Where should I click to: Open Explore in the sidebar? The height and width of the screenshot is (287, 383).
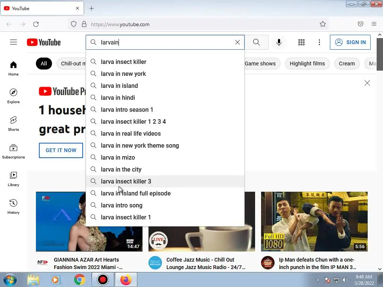point(13,96)
